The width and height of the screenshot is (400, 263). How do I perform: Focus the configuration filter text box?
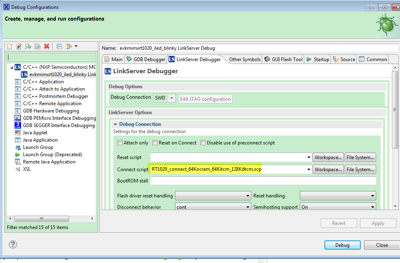pos(52,57)
